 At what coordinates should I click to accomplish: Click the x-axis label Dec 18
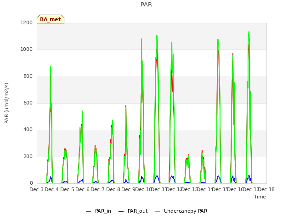pos(266,189)
